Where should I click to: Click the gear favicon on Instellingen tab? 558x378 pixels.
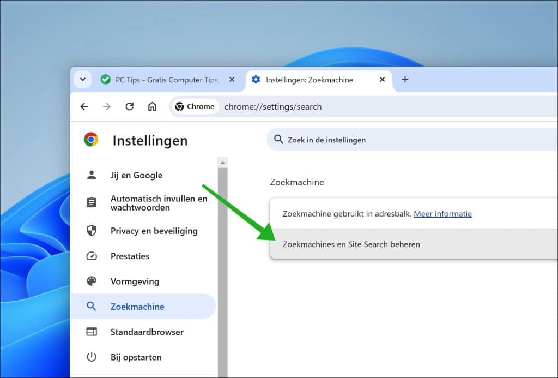256,80
